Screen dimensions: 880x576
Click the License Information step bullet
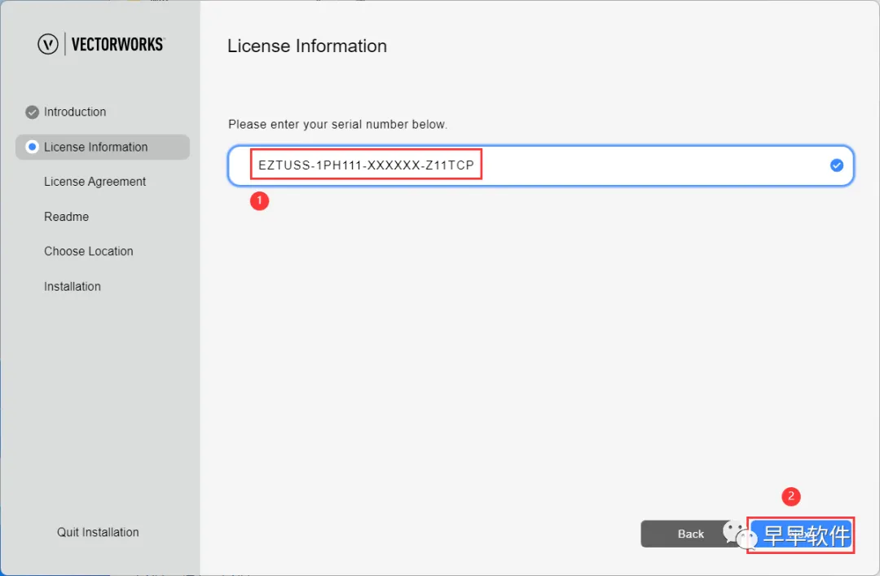(x=32, y=147)
